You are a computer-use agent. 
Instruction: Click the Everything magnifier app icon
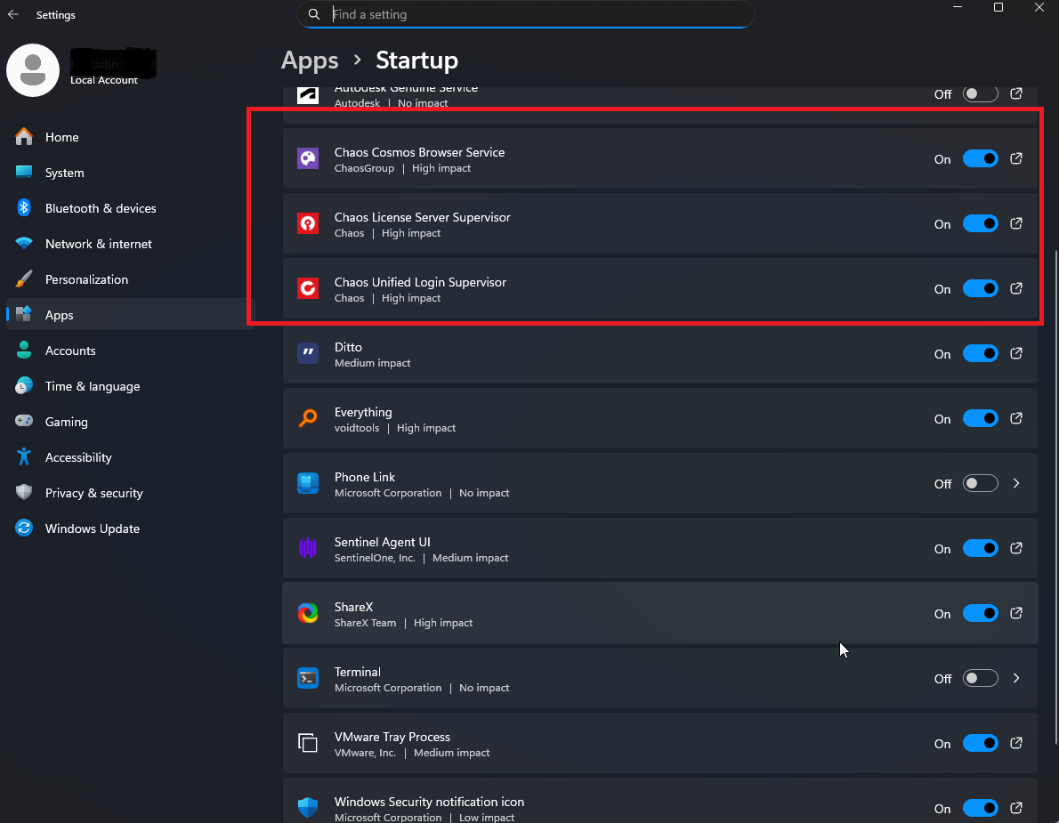coord(308,418)
